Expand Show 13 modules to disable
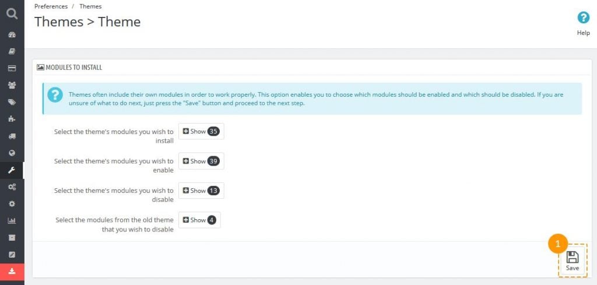The width and height of the screenshot is (597, 285). [201, 191]
